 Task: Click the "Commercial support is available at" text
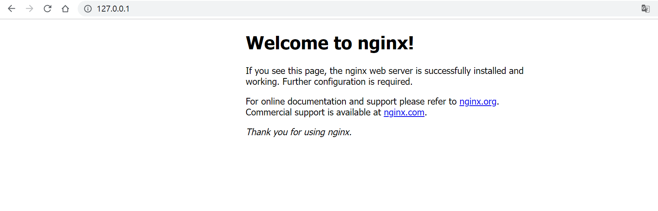click(313, 112)
